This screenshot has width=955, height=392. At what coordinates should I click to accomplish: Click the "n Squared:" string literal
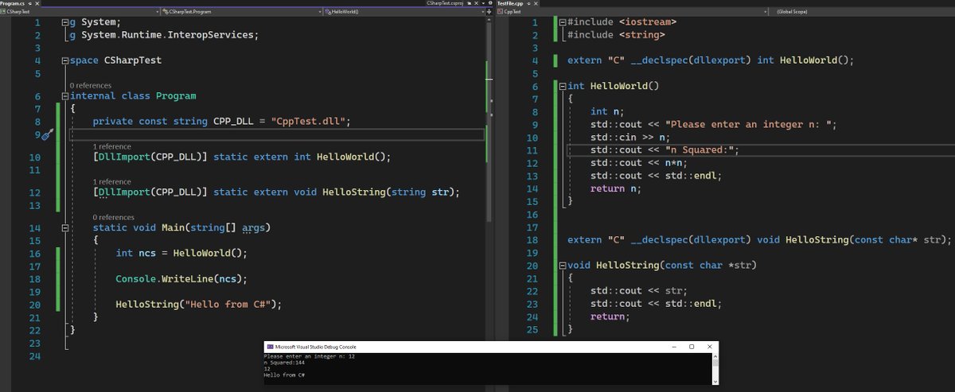pos(699,150)
